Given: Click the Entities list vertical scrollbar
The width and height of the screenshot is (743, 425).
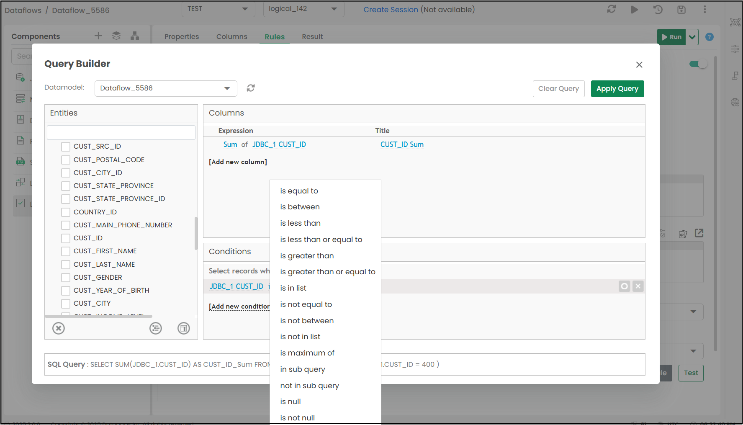Looking at the screenshot, I should click(196, 233).
